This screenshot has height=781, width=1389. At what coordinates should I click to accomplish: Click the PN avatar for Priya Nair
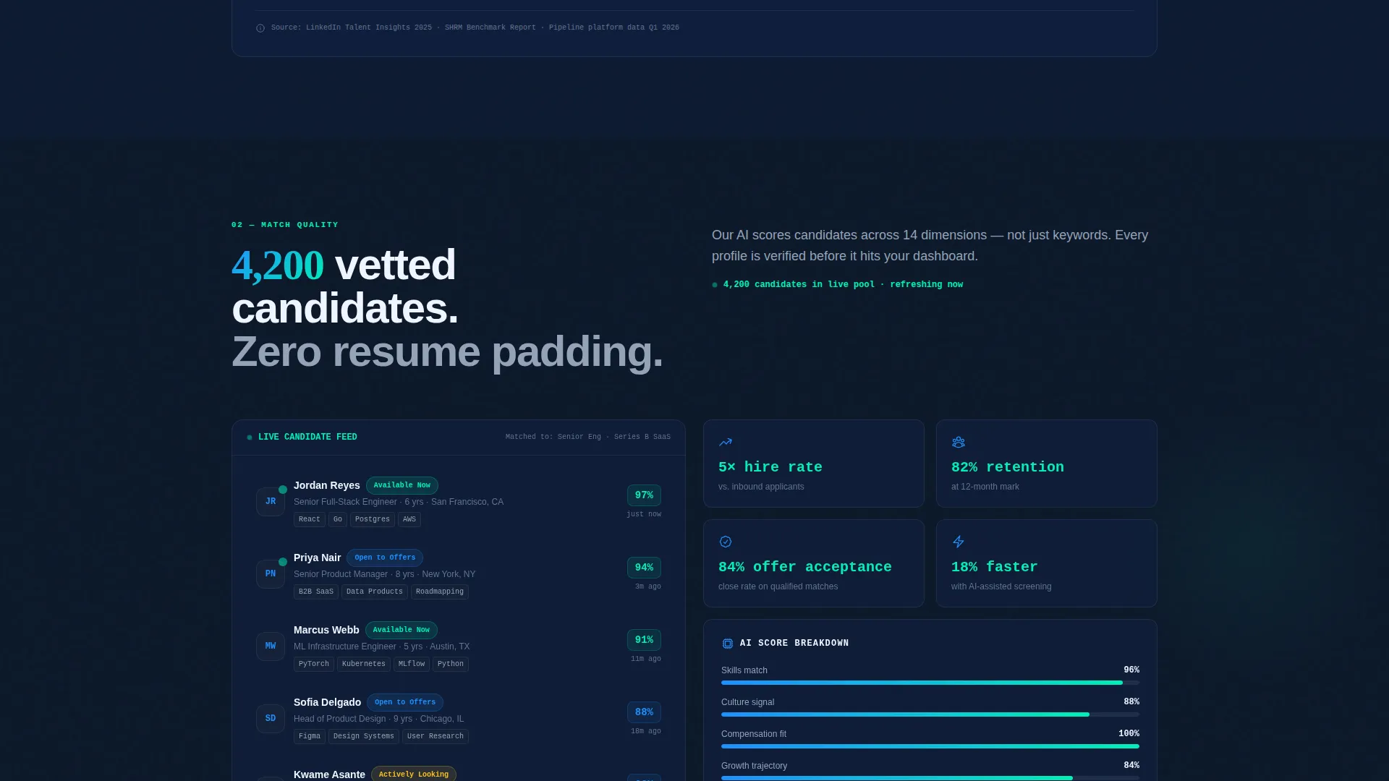tap(271, 574)
